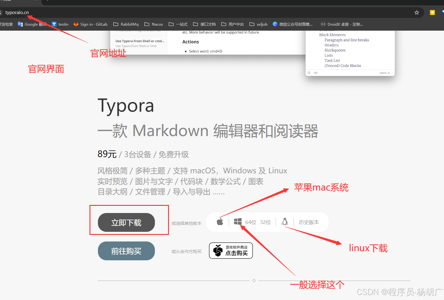This screenshot has height=300, width=444.
Task: Click the 立即下载 download button
Action: (x=126, y=222)
